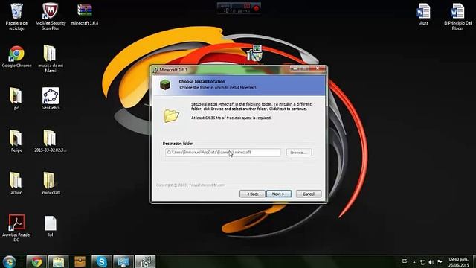
Task: Click the 'Choose Install Location' heading
Action: coord(202,81)
